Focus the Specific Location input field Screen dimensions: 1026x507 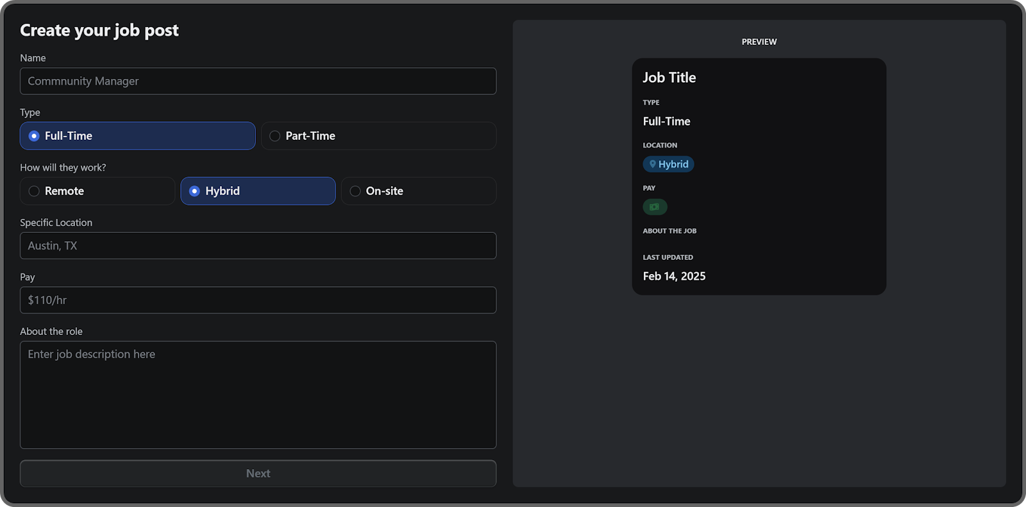[x=258, y=246]
